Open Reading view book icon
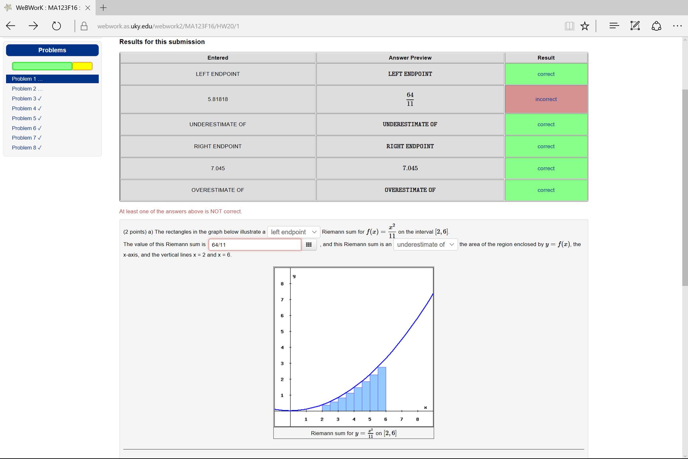 click(x=569, y=26)
